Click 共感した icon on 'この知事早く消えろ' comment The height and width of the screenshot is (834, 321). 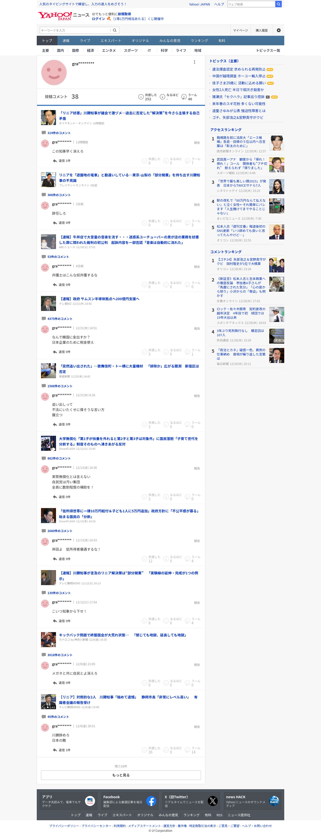tap(144, 161)
